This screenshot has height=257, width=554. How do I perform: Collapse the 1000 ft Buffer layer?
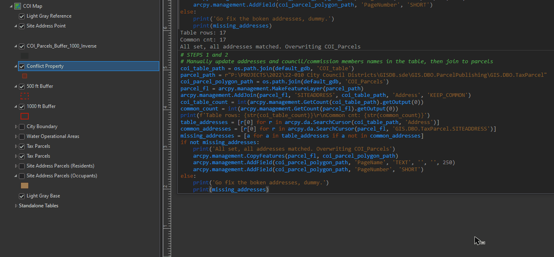click(16, 107)
